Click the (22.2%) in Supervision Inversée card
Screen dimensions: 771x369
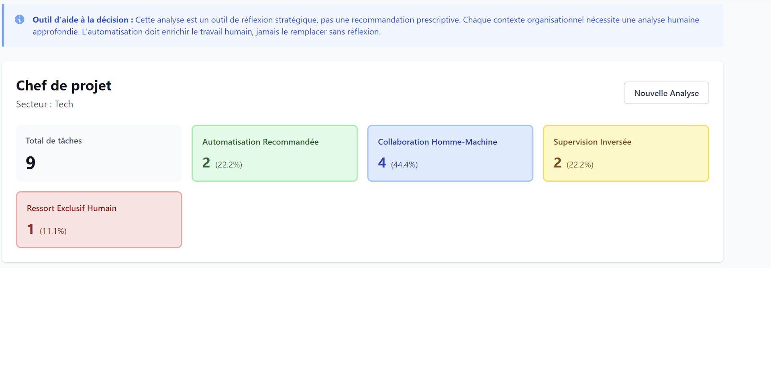tap(580, 164)
